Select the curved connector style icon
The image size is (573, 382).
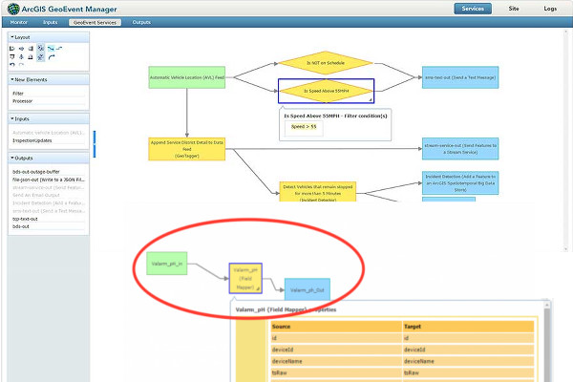51,56
